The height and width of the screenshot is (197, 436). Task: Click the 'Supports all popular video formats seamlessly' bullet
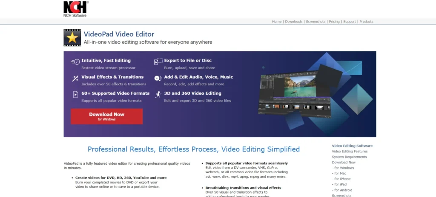tap(247, 163)
